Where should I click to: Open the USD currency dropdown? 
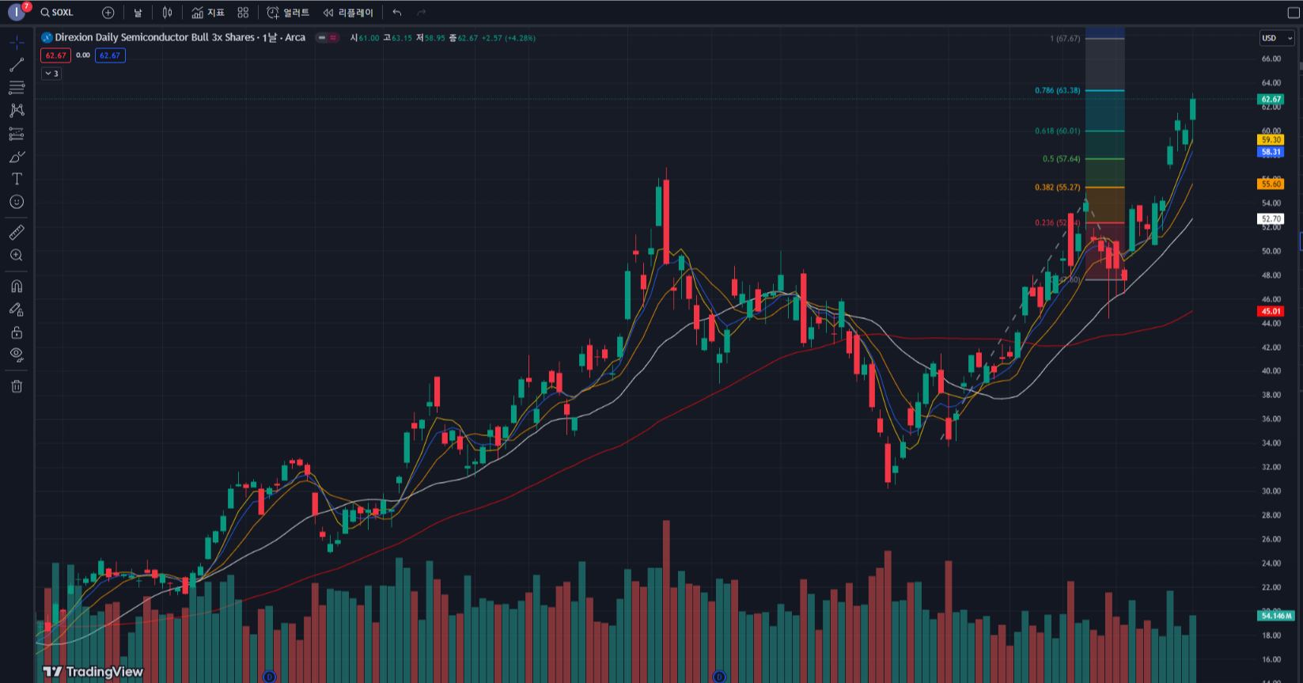tap(1276, 38)
